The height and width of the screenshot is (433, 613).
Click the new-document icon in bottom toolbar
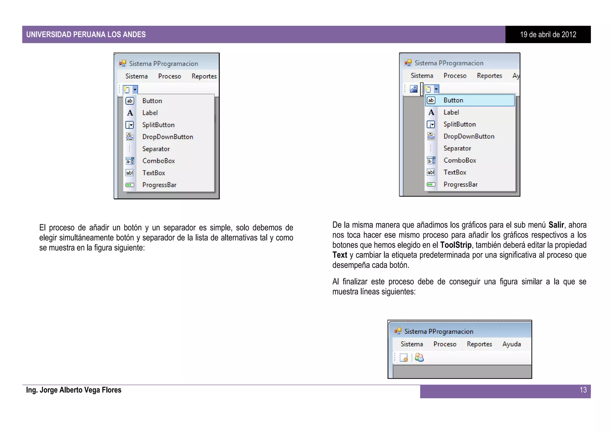[x=403, y=358]
